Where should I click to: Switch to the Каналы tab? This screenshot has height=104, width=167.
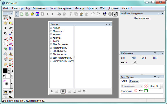point(134,81)
